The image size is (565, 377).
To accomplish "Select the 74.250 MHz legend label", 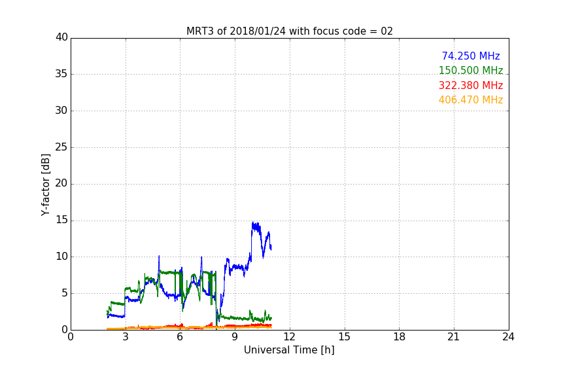I will point(471,56).
